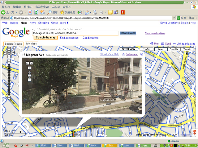Print the page using printer toolbar icon

pos(95,12)
